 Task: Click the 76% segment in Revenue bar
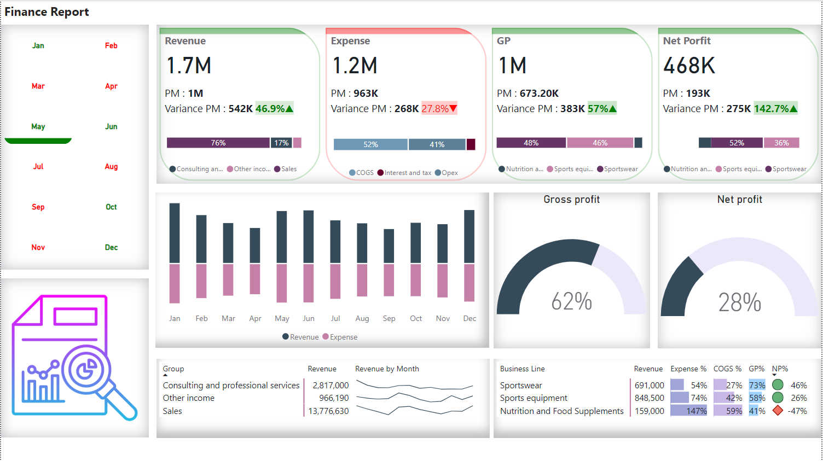click(x=218, y=143)
